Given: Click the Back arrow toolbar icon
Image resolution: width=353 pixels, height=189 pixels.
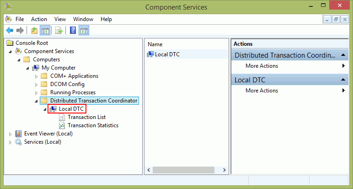Looking at the screenshot, I should (10, 30).
